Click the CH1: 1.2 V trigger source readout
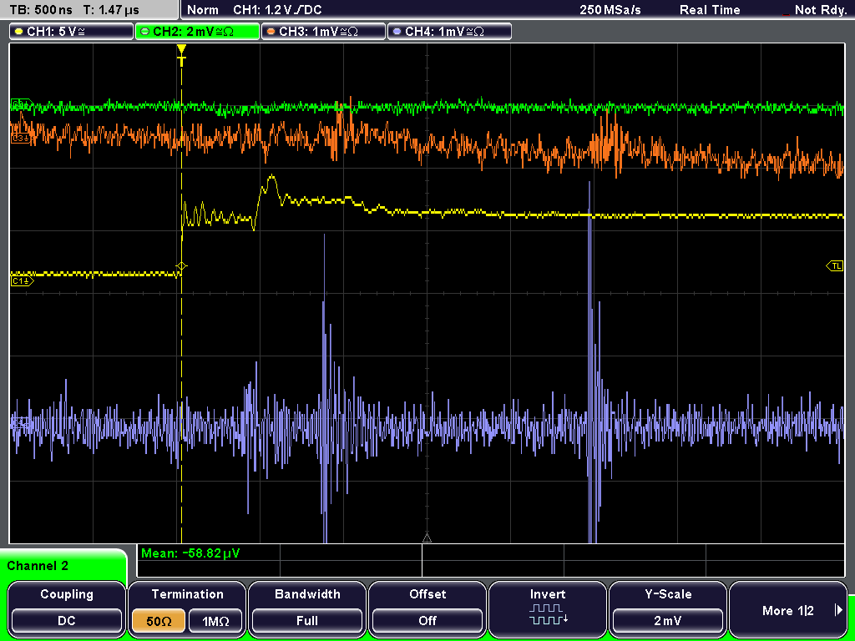The width and height of the screenshot is (855, 641). click(x=277, y=10)
